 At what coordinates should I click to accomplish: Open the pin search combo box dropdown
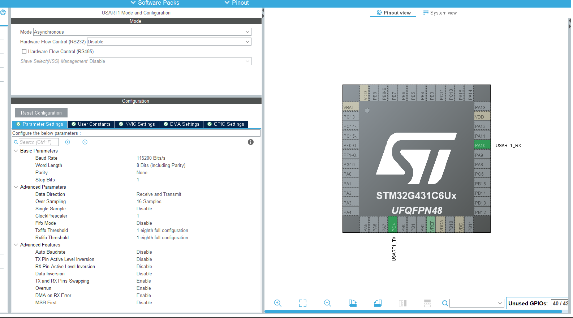[x=500, y=303]
